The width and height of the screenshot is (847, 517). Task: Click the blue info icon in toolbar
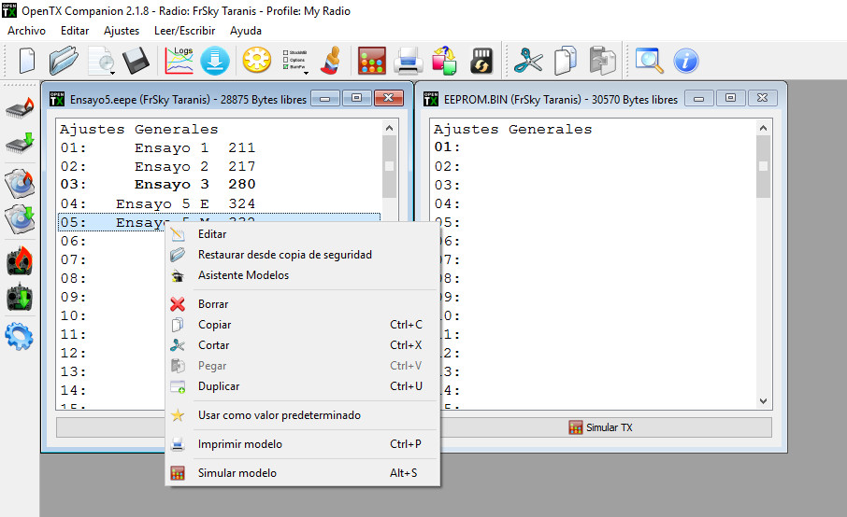(x=686, y=61)
